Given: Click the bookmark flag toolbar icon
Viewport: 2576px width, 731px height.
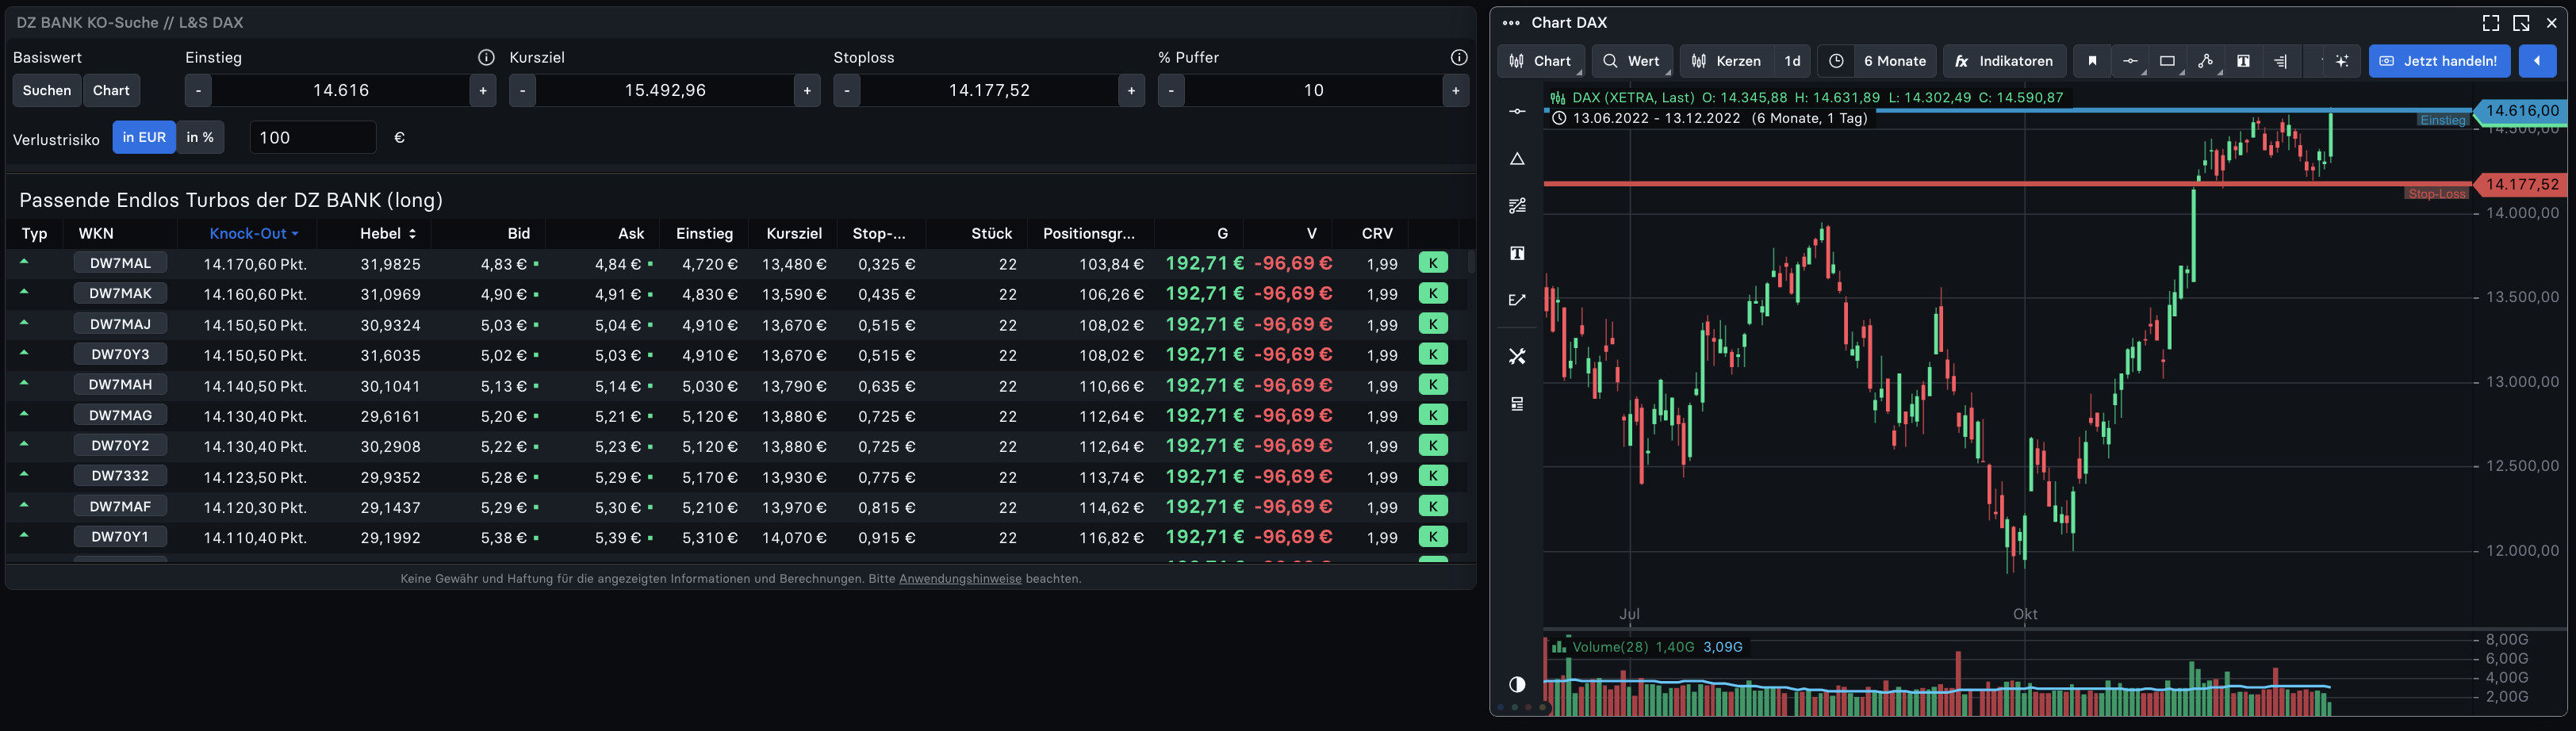Looking at the screenshot, I should [2092, 61].
